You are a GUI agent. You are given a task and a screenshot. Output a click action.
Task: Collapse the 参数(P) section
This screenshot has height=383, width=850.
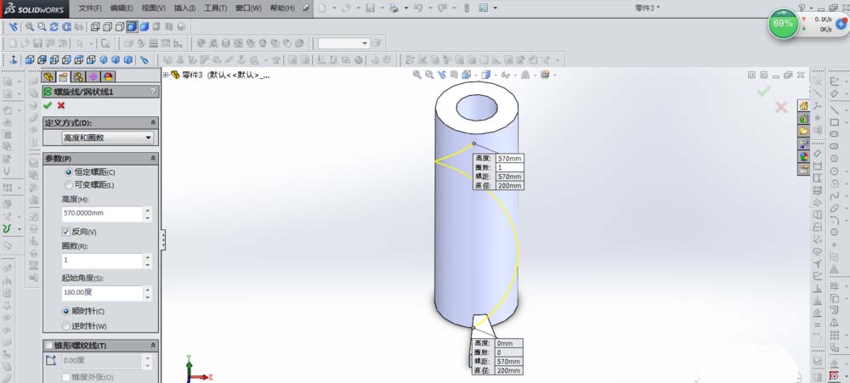(153, 158)
